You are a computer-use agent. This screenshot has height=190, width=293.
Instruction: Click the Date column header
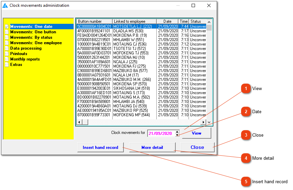pyautogui.click(x=168, y=21)
